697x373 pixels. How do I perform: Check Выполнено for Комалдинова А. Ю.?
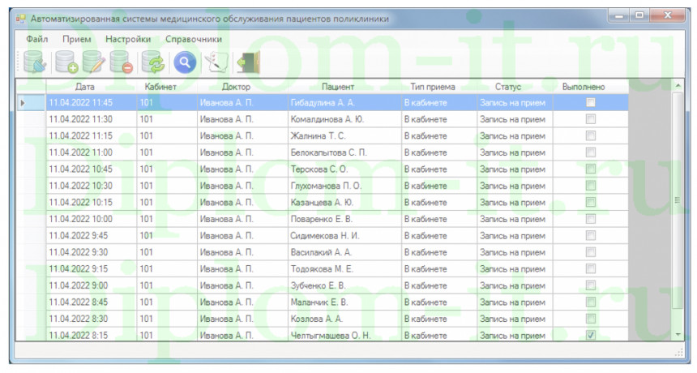click(590, 119)
